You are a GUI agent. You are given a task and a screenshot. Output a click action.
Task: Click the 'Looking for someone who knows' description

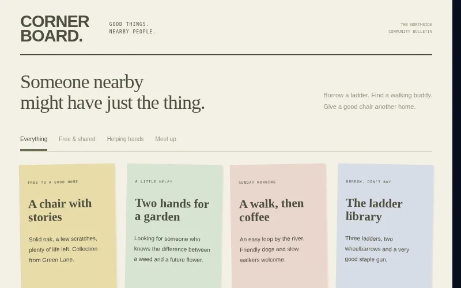coord(172,249)
